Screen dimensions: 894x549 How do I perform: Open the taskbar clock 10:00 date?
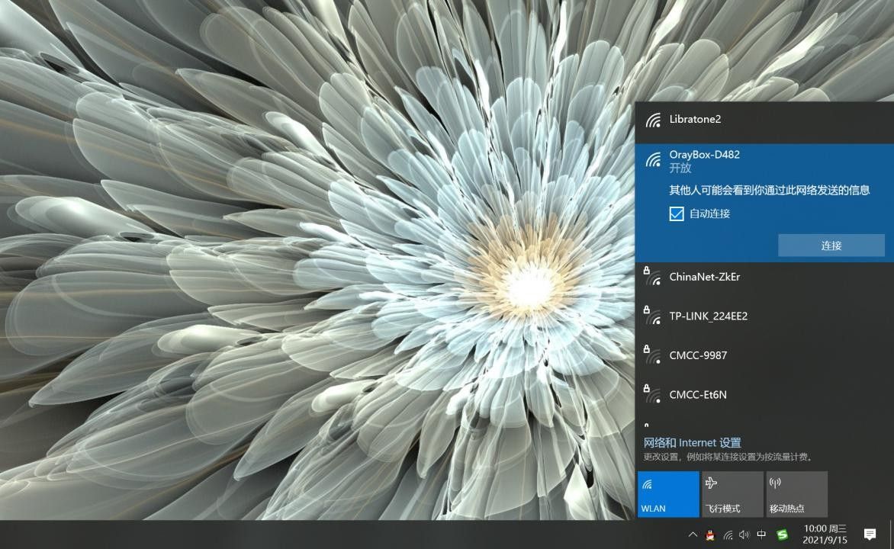click(x=825, y=535)
